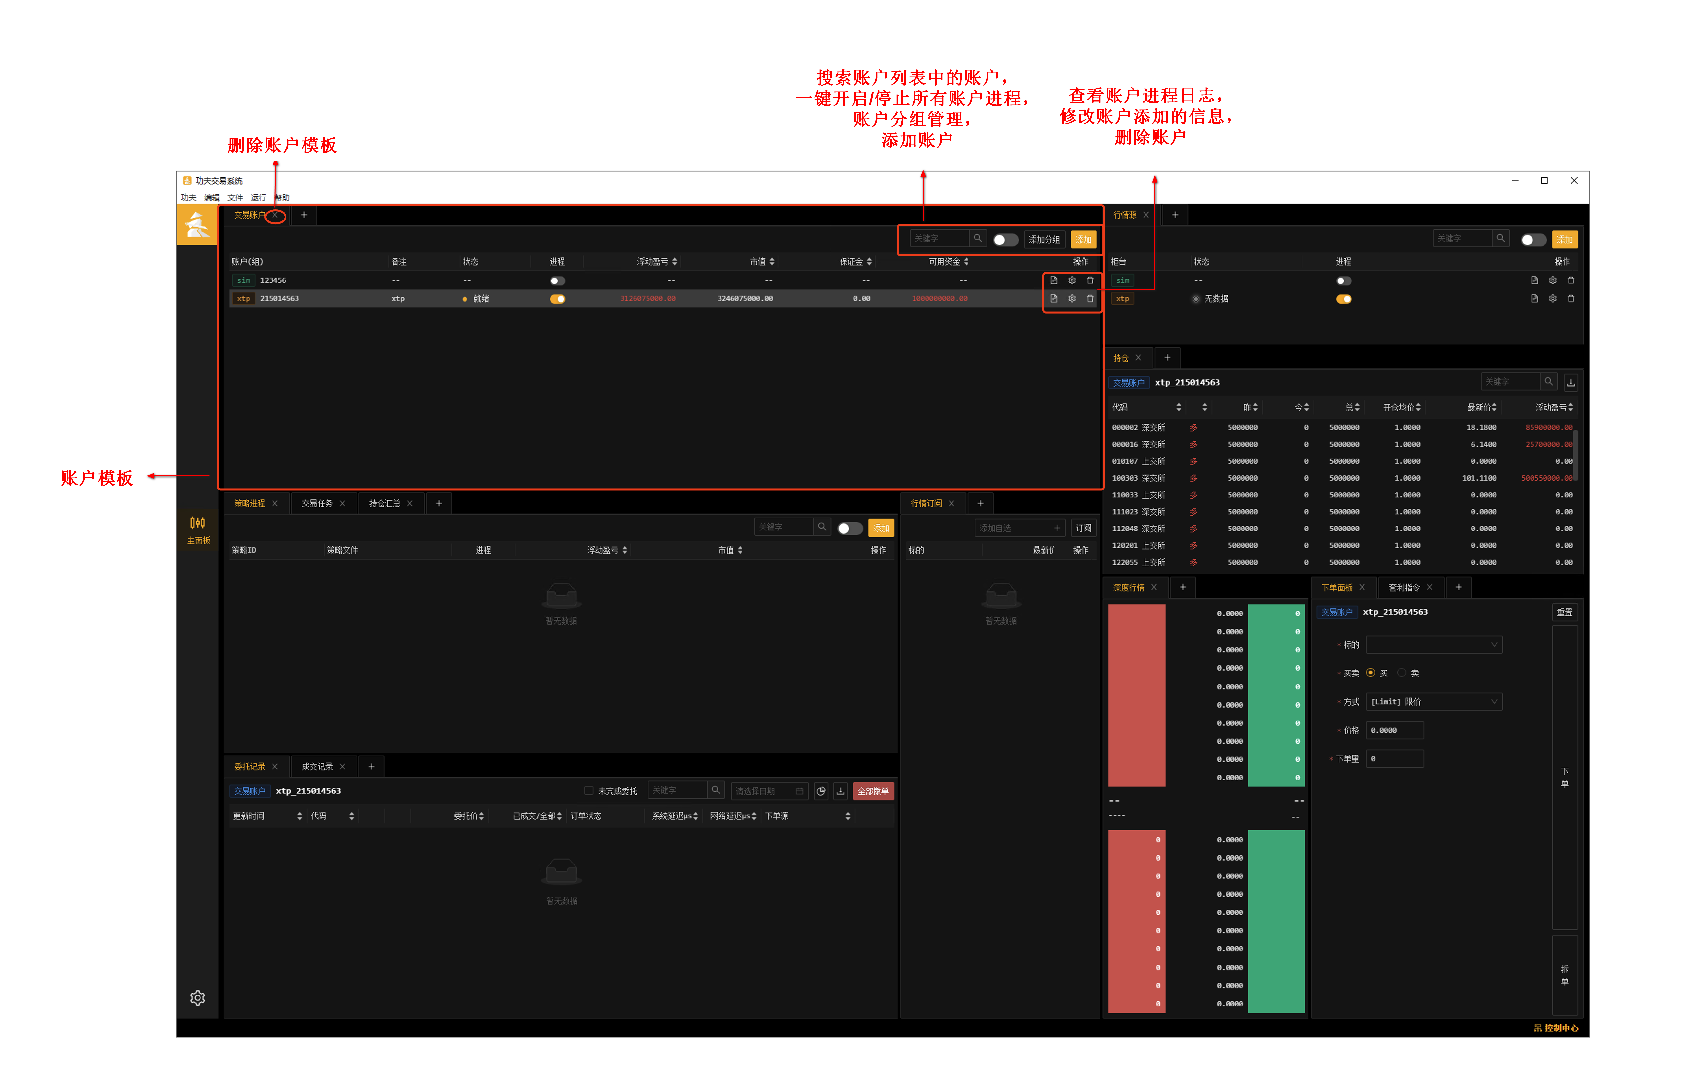
Task: Check the unfinished orders checkbox
Action: [589, 791]
